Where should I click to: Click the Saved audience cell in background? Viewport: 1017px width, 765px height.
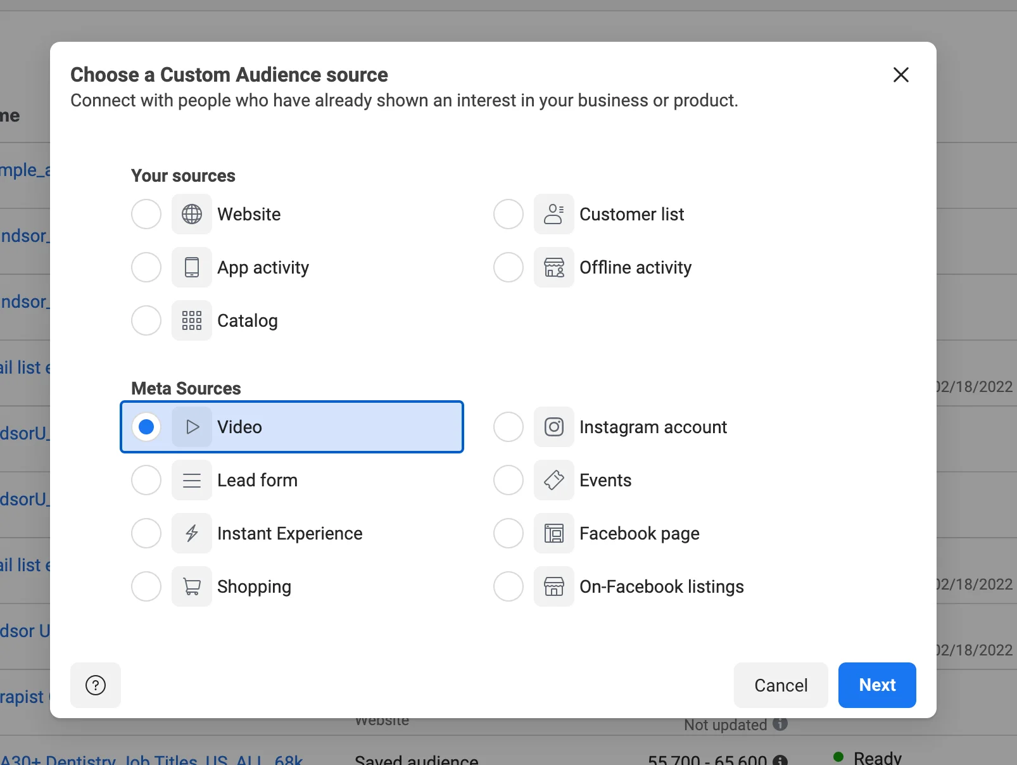[416, 759]
